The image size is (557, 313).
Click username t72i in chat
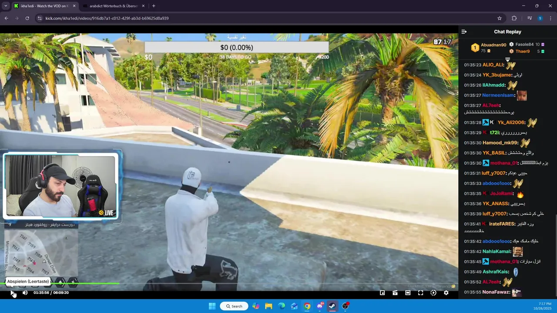pos(494,133)
